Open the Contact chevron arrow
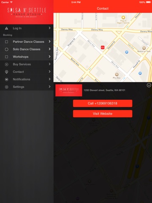152x203 pixels. click(x=49, y=71)
